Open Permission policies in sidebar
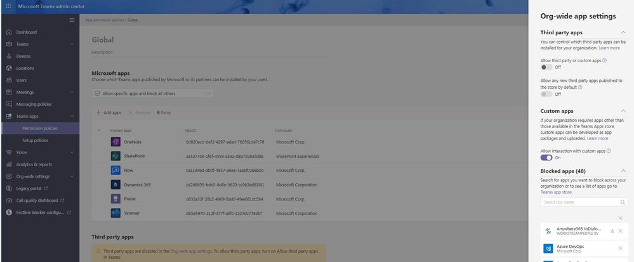 tap(41, 128)
